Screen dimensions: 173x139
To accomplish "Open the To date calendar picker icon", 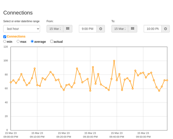I will pyautogui.click(x=133, y=29).
